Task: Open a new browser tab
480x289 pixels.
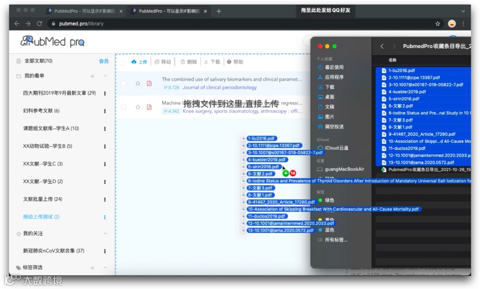Action: pos(219,11)
